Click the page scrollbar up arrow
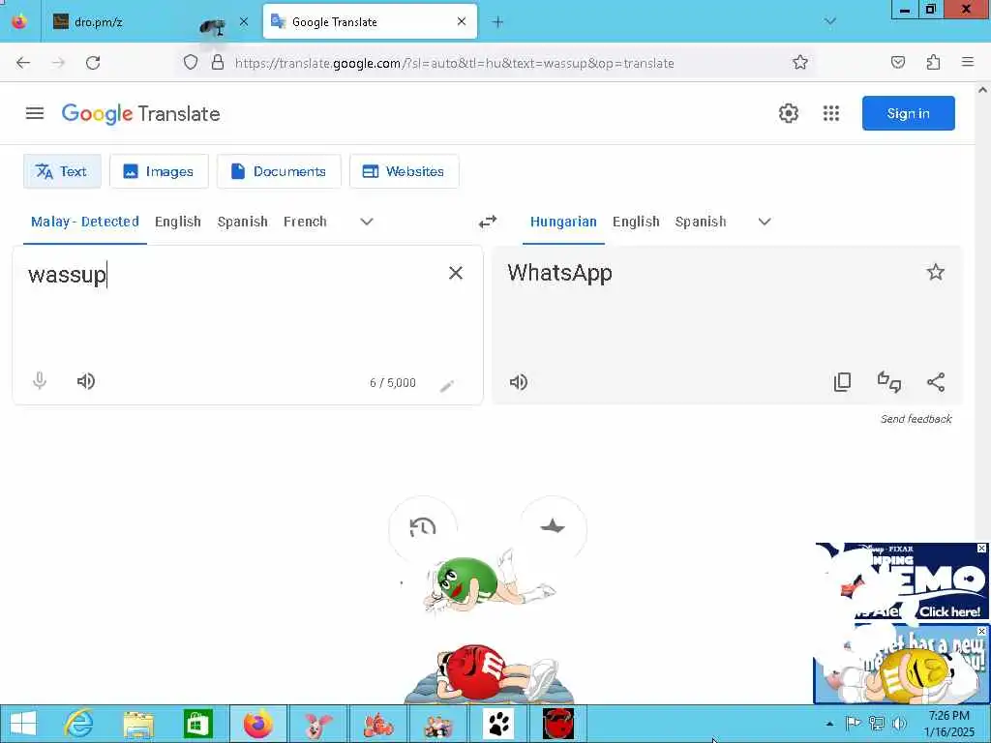This screenshot has height=743, width=991. click(x=983, y=90)
